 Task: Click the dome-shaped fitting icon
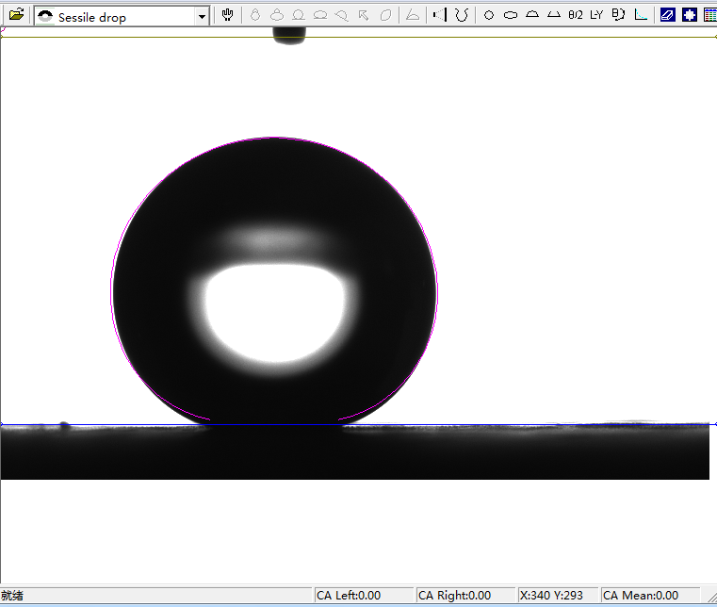(x=531, y=15)
